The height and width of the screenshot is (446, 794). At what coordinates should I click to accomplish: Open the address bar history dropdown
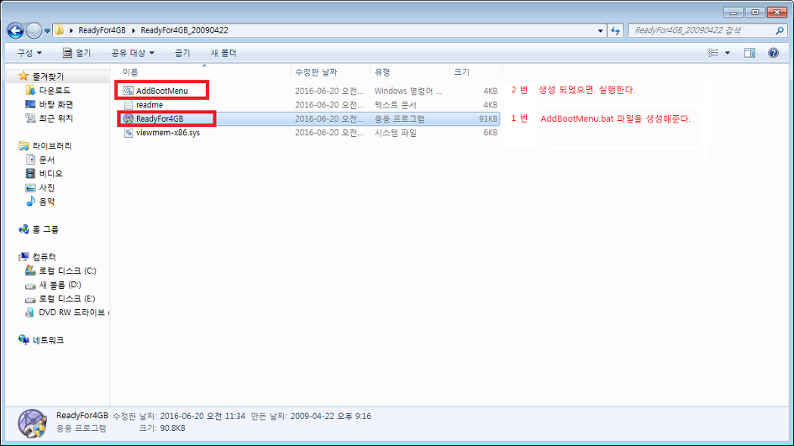600,30
